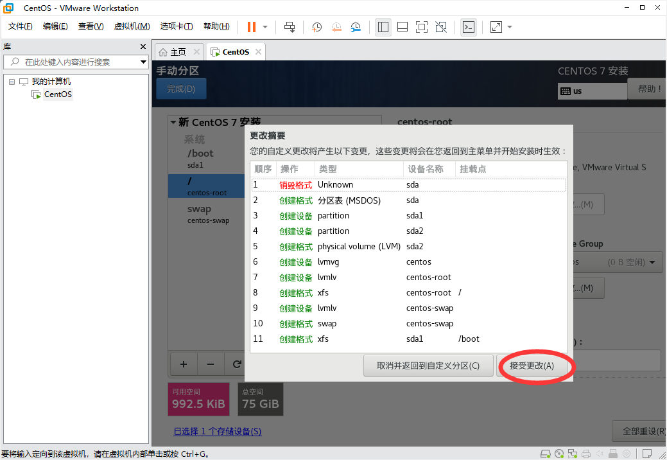Click the minus remove mount point button
Viewport: 667px width, 460px height.
[x=210, y=364]
